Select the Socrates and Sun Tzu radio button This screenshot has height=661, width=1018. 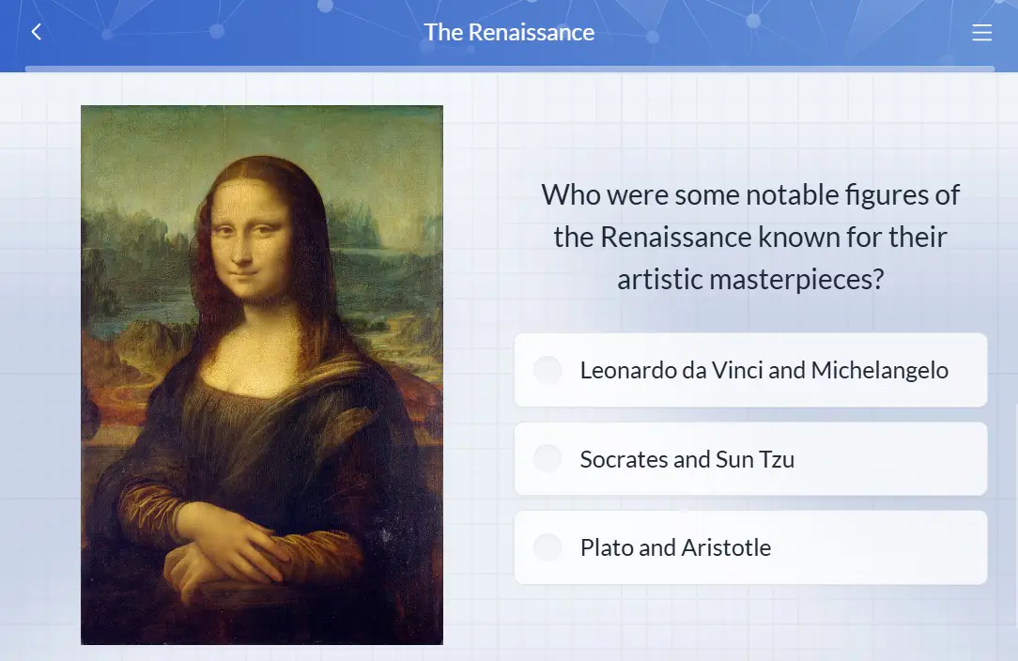[548, 459]
